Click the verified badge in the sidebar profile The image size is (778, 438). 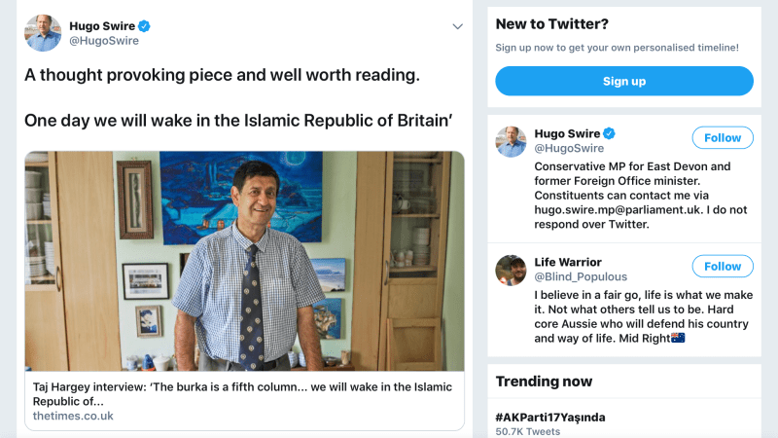click(x=609, y=133)
